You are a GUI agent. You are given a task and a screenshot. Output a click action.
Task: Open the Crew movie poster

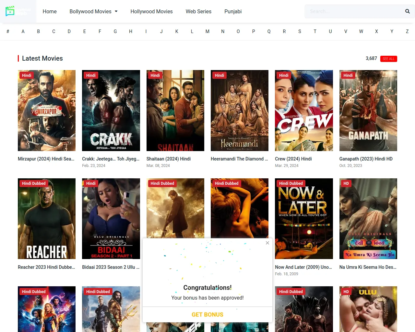[304, 111]
